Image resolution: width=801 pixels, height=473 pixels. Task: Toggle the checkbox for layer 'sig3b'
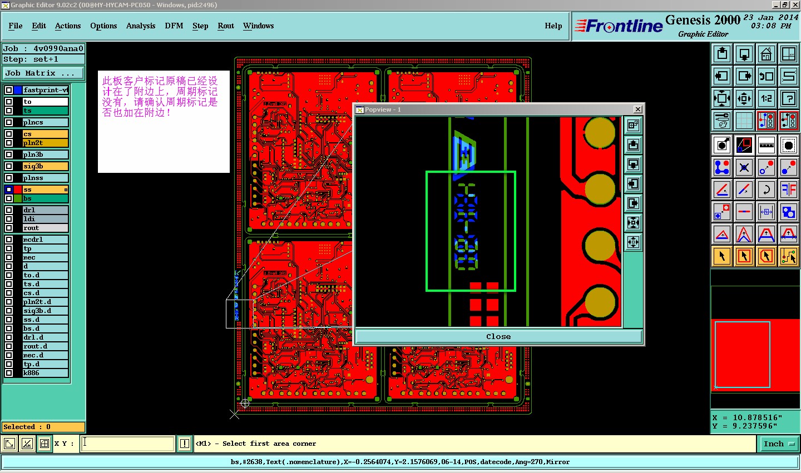click(9, 166)
